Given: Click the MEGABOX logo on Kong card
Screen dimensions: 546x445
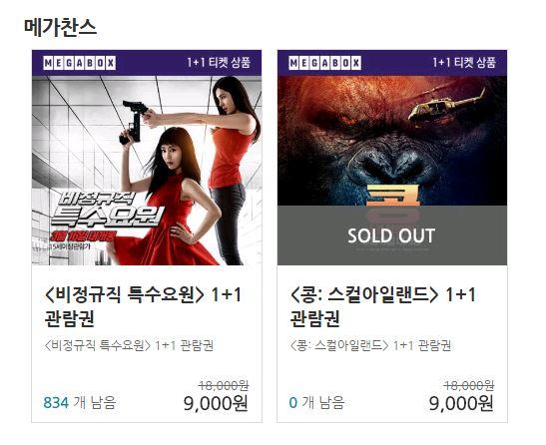Looking at the screenshot, I should click(324, 63).
